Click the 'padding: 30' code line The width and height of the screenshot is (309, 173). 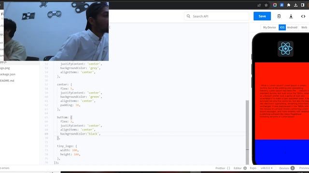(70, 105)
